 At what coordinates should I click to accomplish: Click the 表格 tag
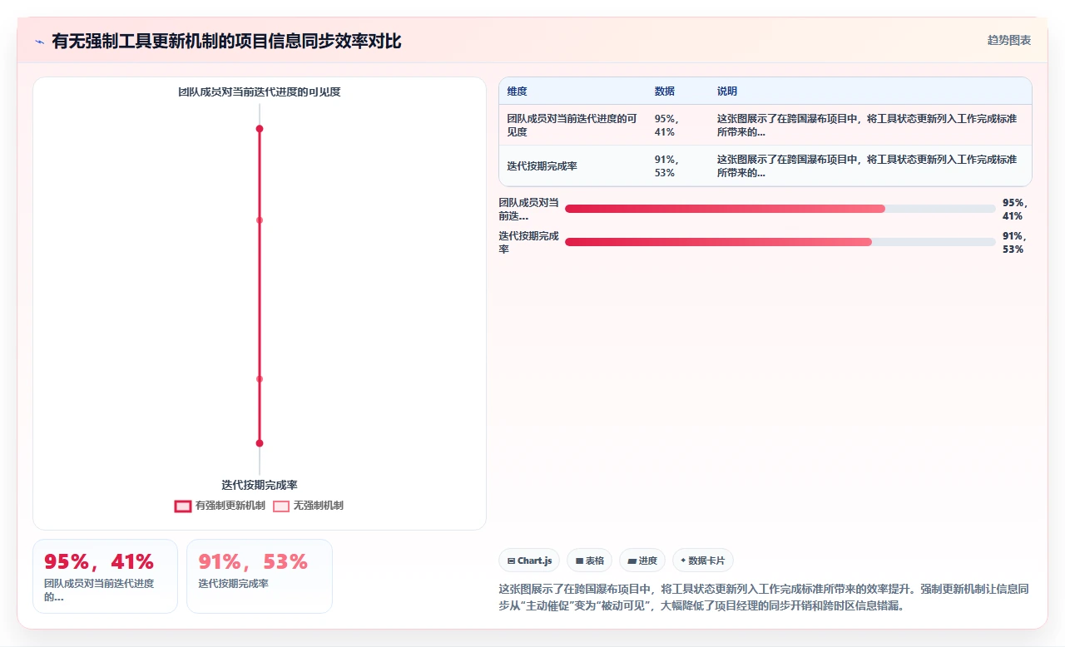590,561
